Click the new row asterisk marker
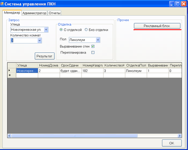Viewport: 188px width, 150px height. click(x=10, y=75)
